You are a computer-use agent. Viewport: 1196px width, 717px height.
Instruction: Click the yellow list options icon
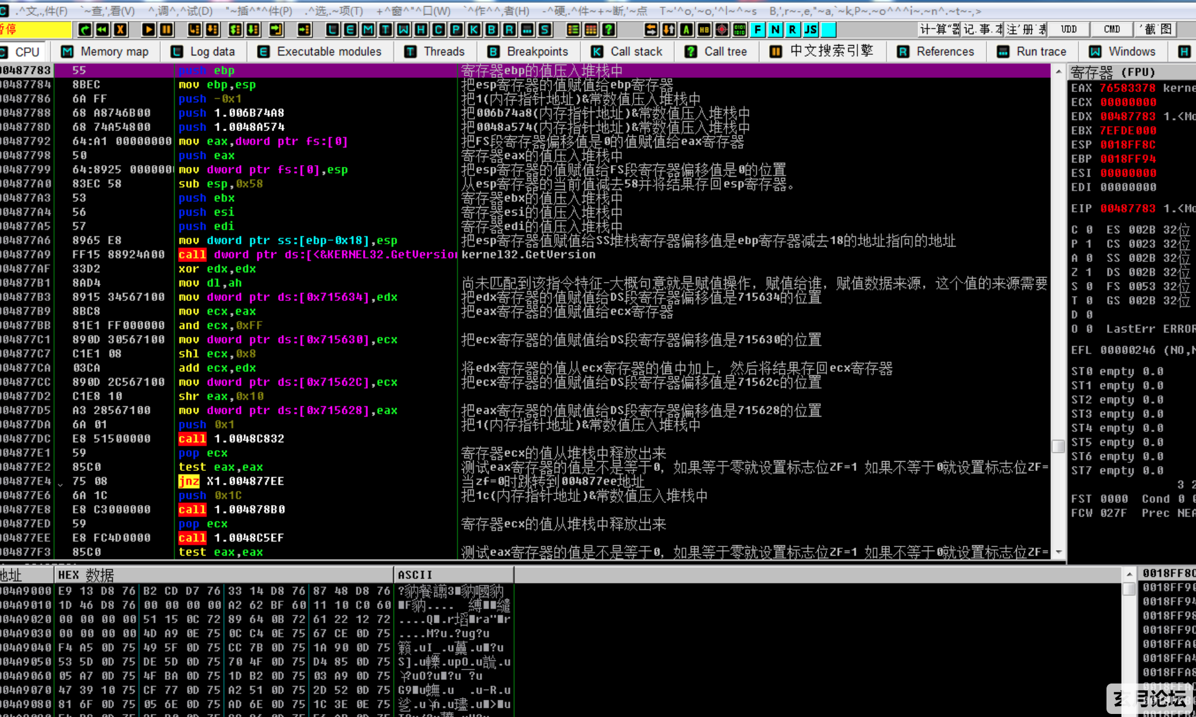coord(573,29)
